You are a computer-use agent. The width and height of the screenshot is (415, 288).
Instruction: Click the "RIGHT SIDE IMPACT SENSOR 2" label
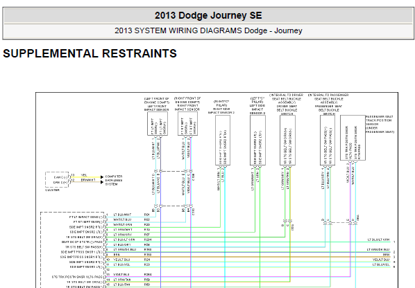221,111
